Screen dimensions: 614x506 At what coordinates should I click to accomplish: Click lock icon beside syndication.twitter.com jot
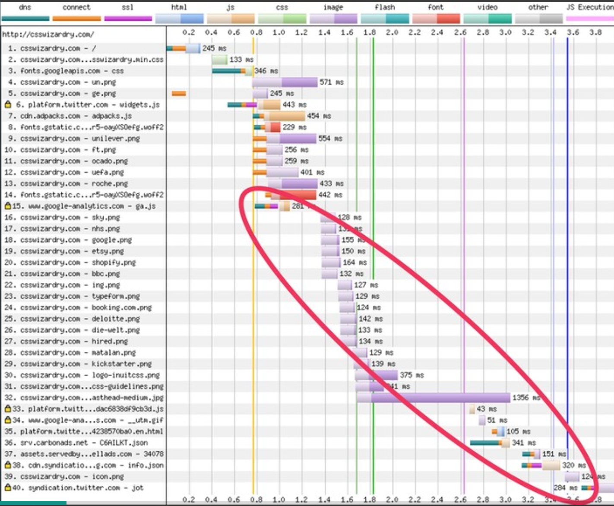pos(8,487)
